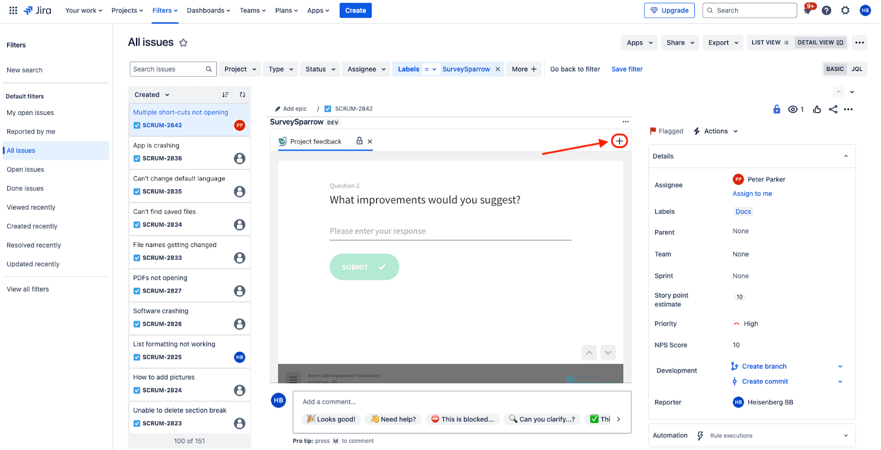Click the thumbs up vote icon
The width and height of the screenshot is (881, 450).
[817, 109]
